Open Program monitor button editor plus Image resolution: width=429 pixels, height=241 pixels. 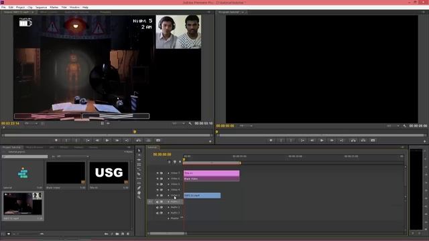click(x=424, y=141)
